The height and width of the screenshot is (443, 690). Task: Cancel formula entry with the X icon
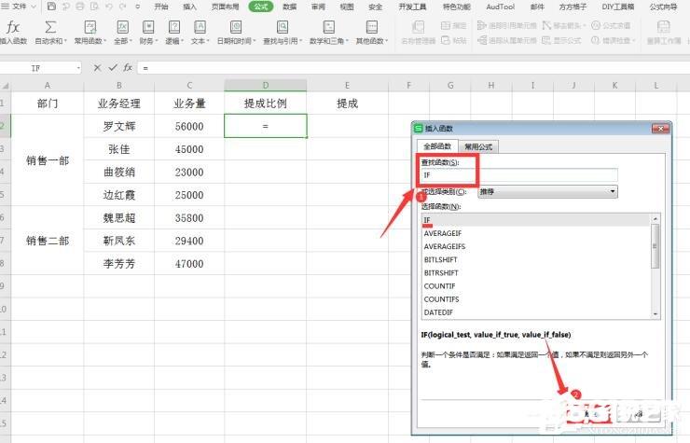pos(97,68)
